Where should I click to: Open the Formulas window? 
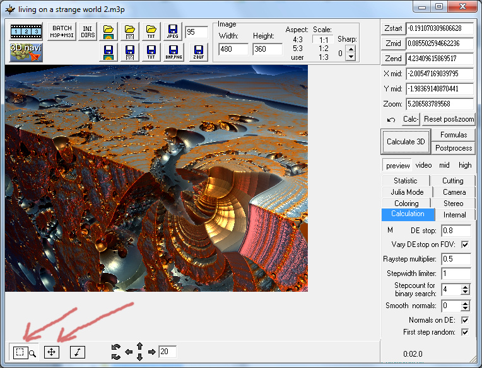pos(454,135)
